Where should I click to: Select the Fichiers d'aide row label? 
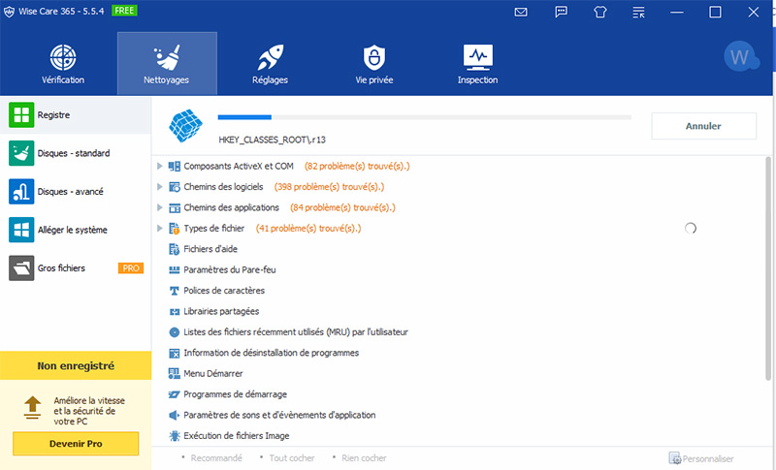pyautogui.click(x=210, y=249)
